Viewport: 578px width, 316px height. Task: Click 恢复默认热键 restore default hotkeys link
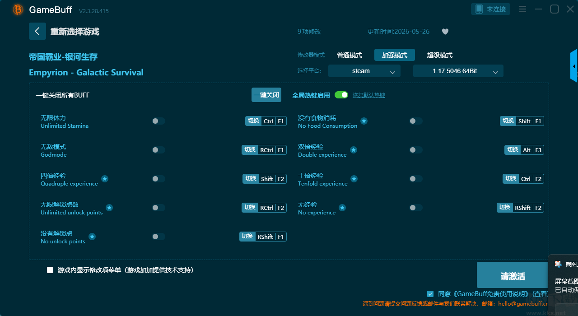click(369, 95)
